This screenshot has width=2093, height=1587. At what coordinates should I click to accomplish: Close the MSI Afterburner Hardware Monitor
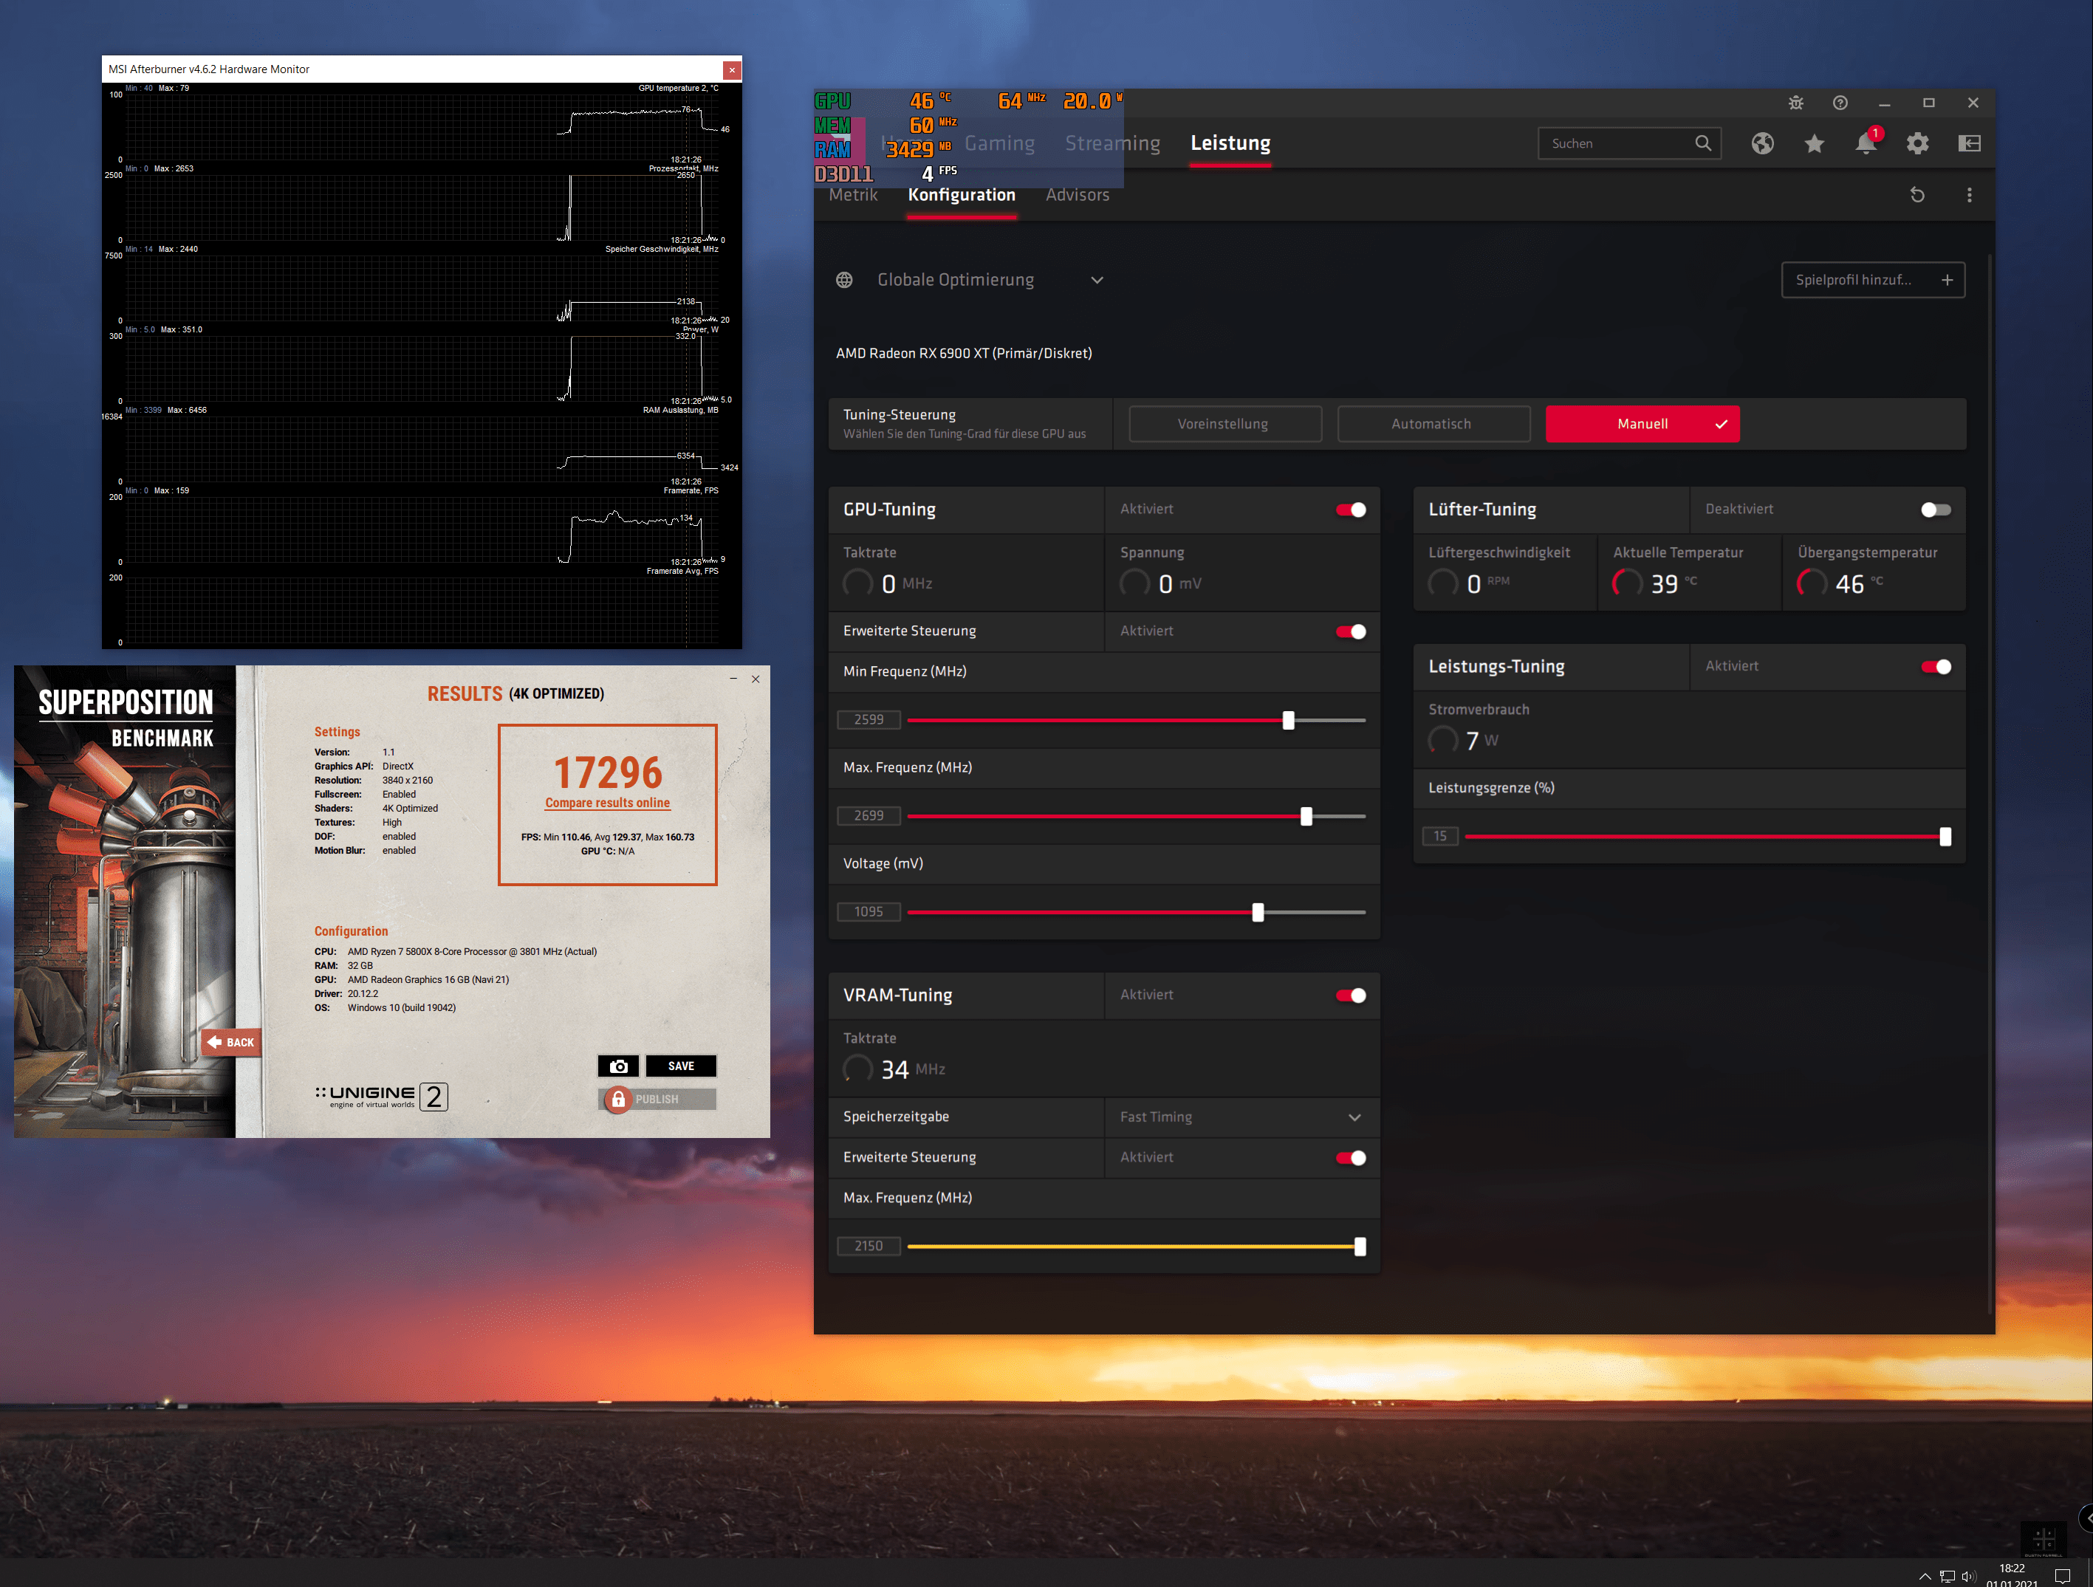point(731,69)
